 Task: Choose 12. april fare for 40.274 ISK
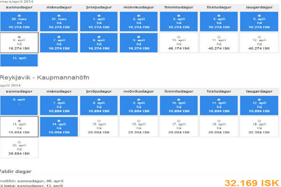click(259, 36)
